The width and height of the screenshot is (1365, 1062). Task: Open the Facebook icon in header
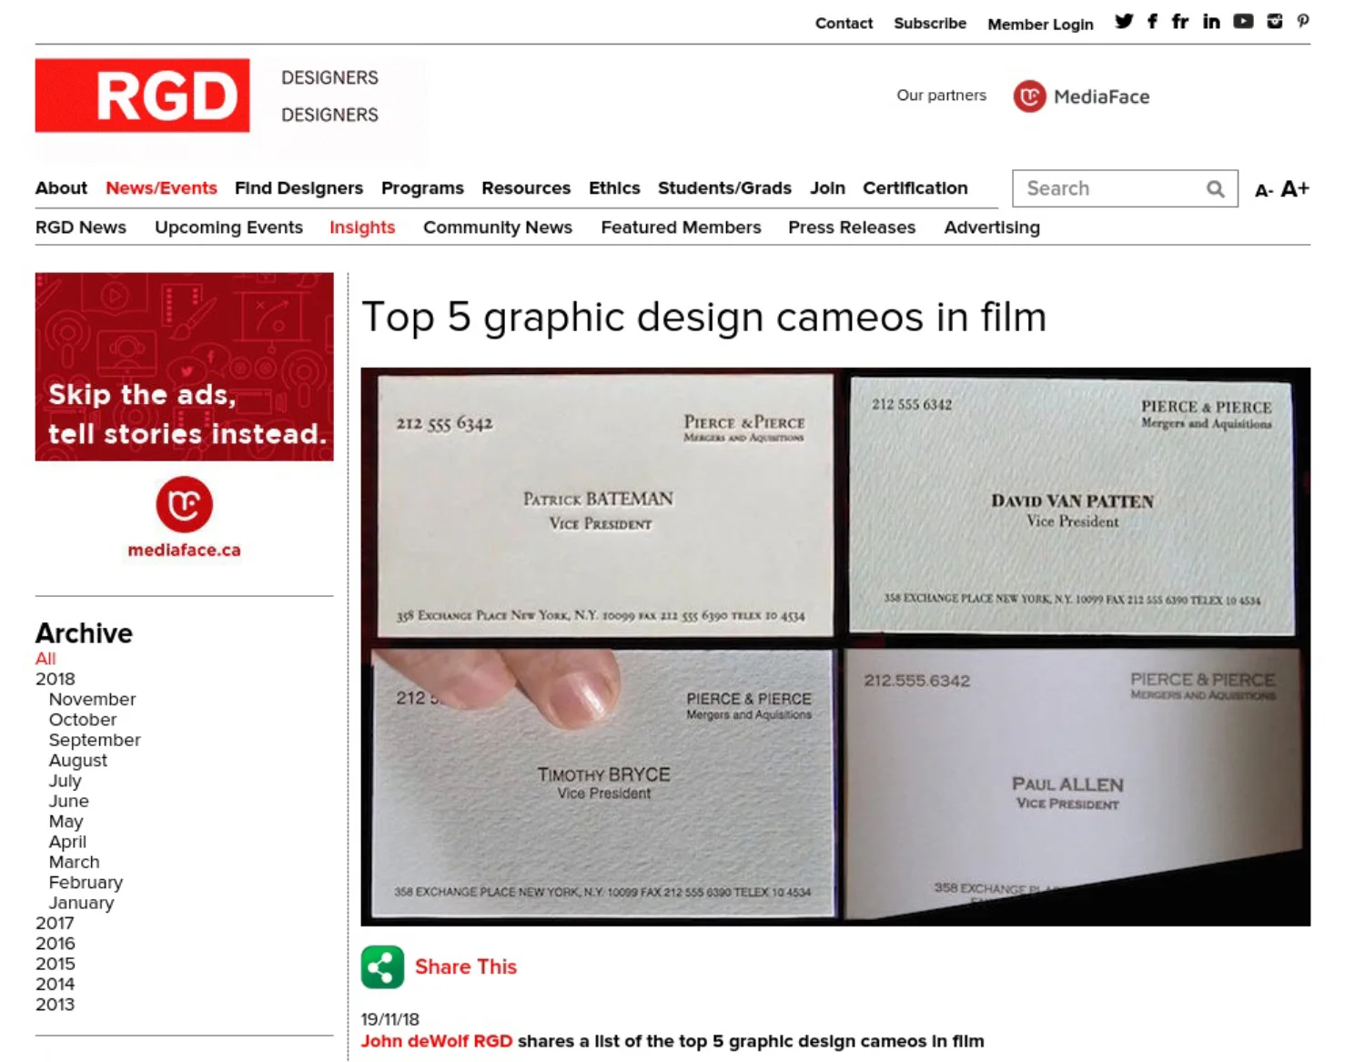tap(1152, 21)
